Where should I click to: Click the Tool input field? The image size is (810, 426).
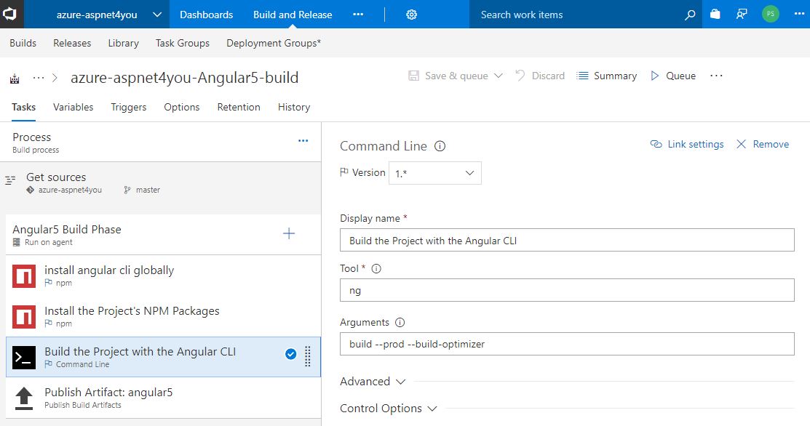coord(567,290)
